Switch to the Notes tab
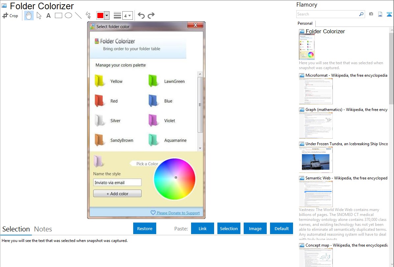Screen dimensions: 394x267 43,229
